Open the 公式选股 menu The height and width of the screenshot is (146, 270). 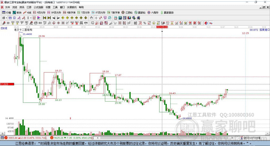38,7
